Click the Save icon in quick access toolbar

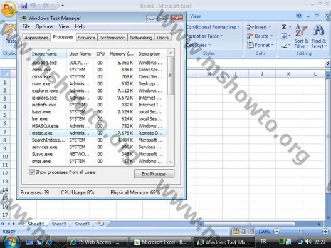click(24, 5)
